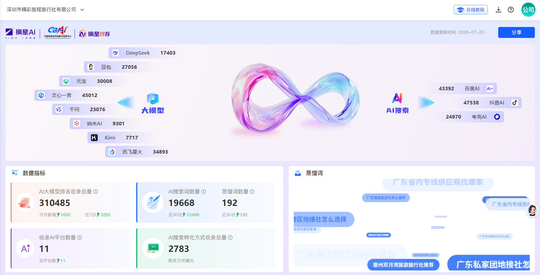Click the 抖音AI TikTok icon
The width and height of the screenshot is (540, 275).
[x=515, y=102]
